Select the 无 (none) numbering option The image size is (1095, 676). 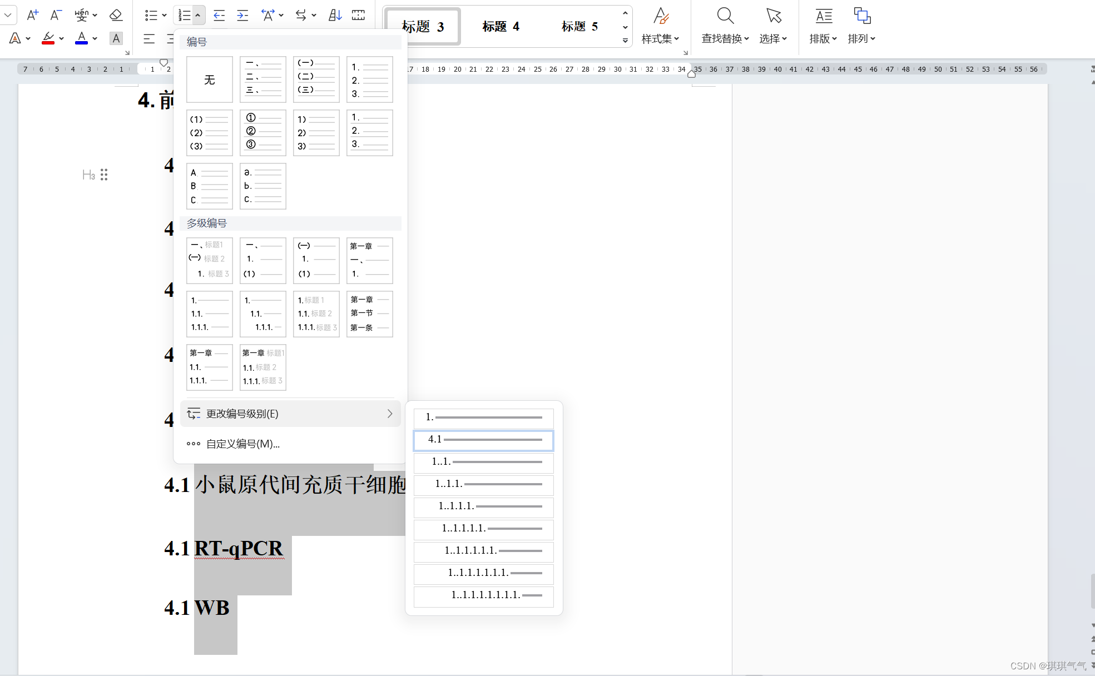pos(210,79)
